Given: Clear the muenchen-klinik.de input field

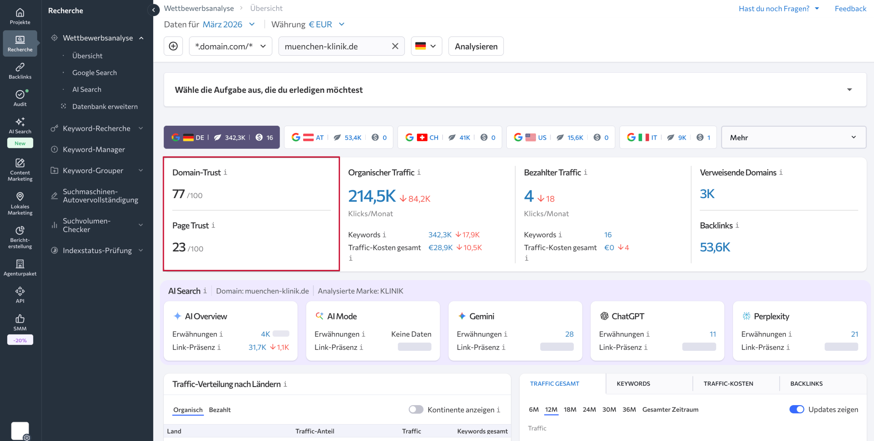Looking at the screenshot, I should pyautogui.click(x=395, y=46).
